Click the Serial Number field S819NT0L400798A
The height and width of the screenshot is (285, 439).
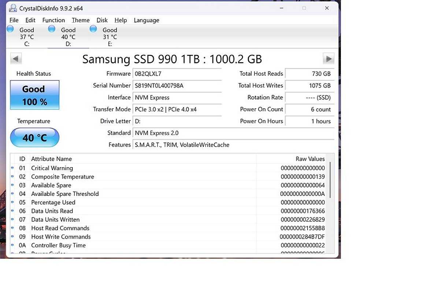point(177,86)
